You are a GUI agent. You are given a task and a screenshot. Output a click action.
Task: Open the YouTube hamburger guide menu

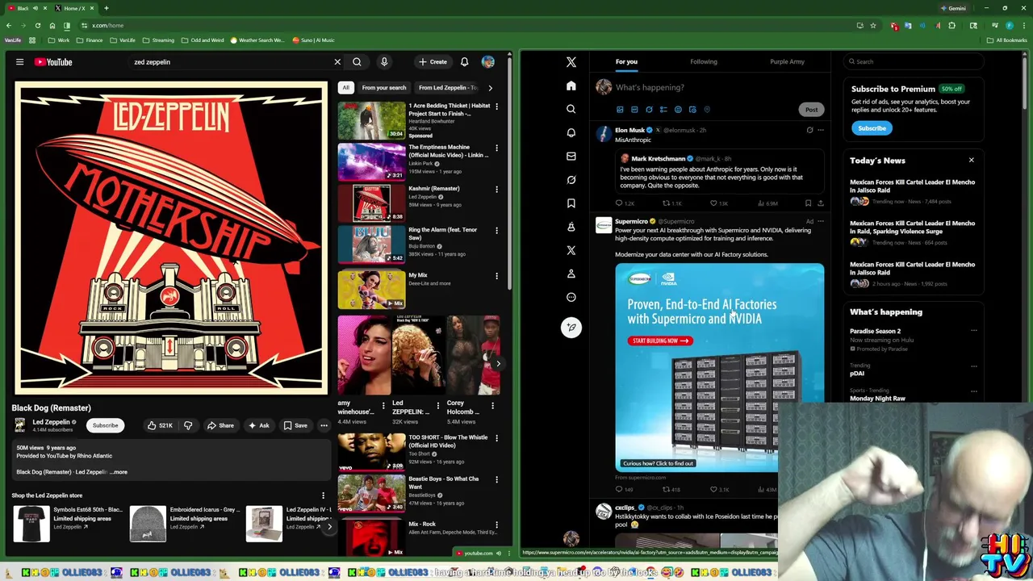(x=19, y=62)
